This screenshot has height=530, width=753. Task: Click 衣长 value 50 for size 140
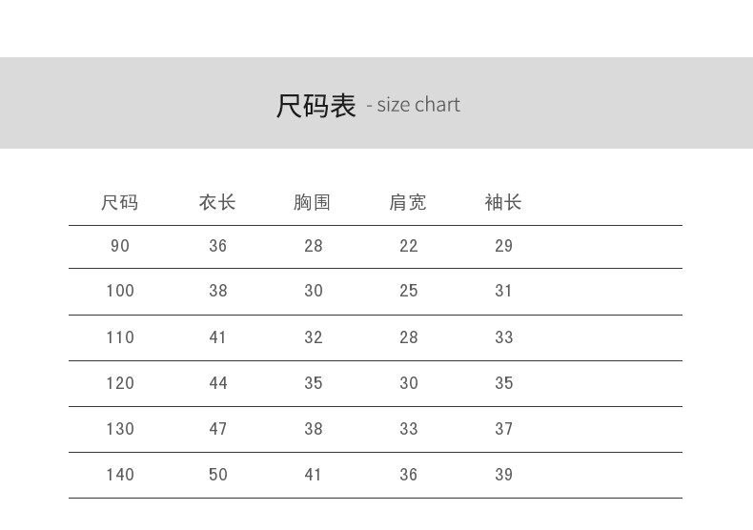(x=218, y=475)
